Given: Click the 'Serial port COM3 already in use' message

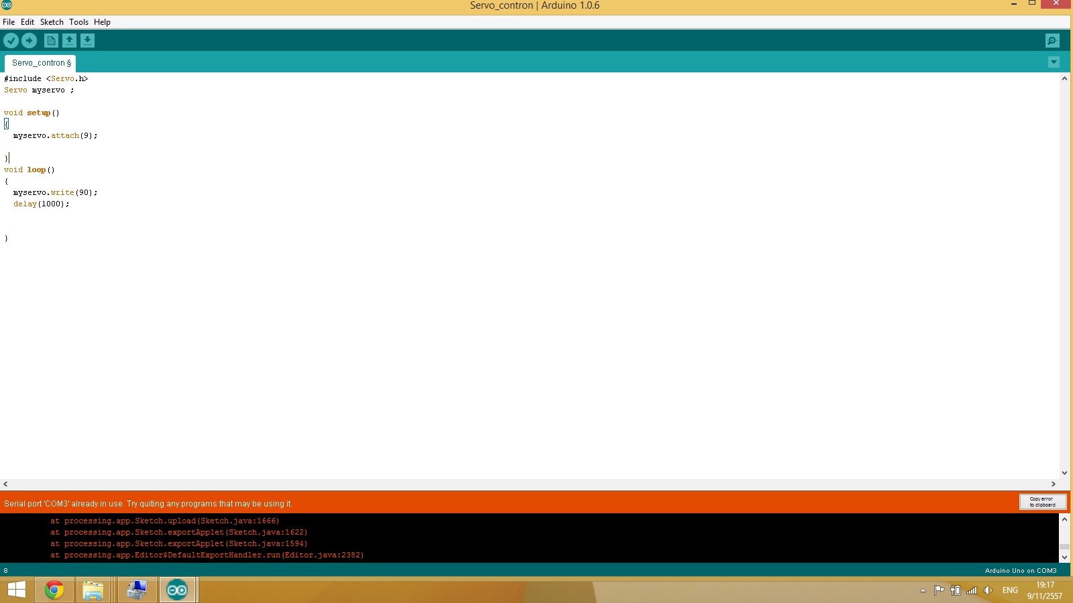Looking at the screenshot, I should (x=148, y=504).
